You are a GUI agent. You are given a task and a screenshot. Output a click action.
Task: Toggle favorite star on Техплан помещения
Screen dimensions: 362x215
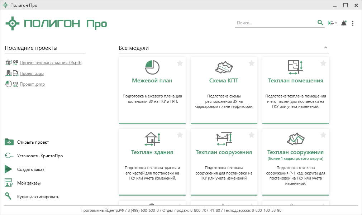click(x=323, y=63)
